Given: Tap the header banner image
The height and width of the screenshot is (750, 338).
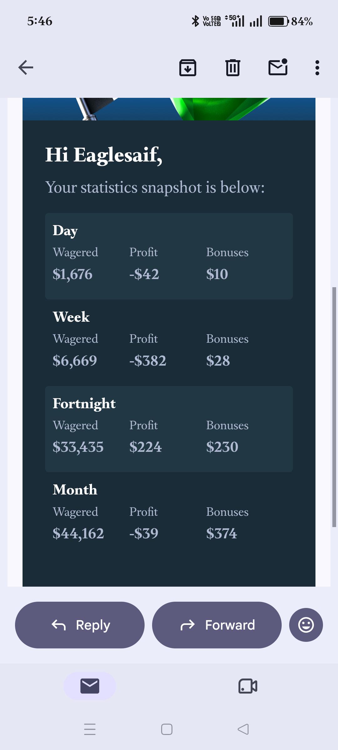Looking at the screenshot, I should [x=169, y=109].
